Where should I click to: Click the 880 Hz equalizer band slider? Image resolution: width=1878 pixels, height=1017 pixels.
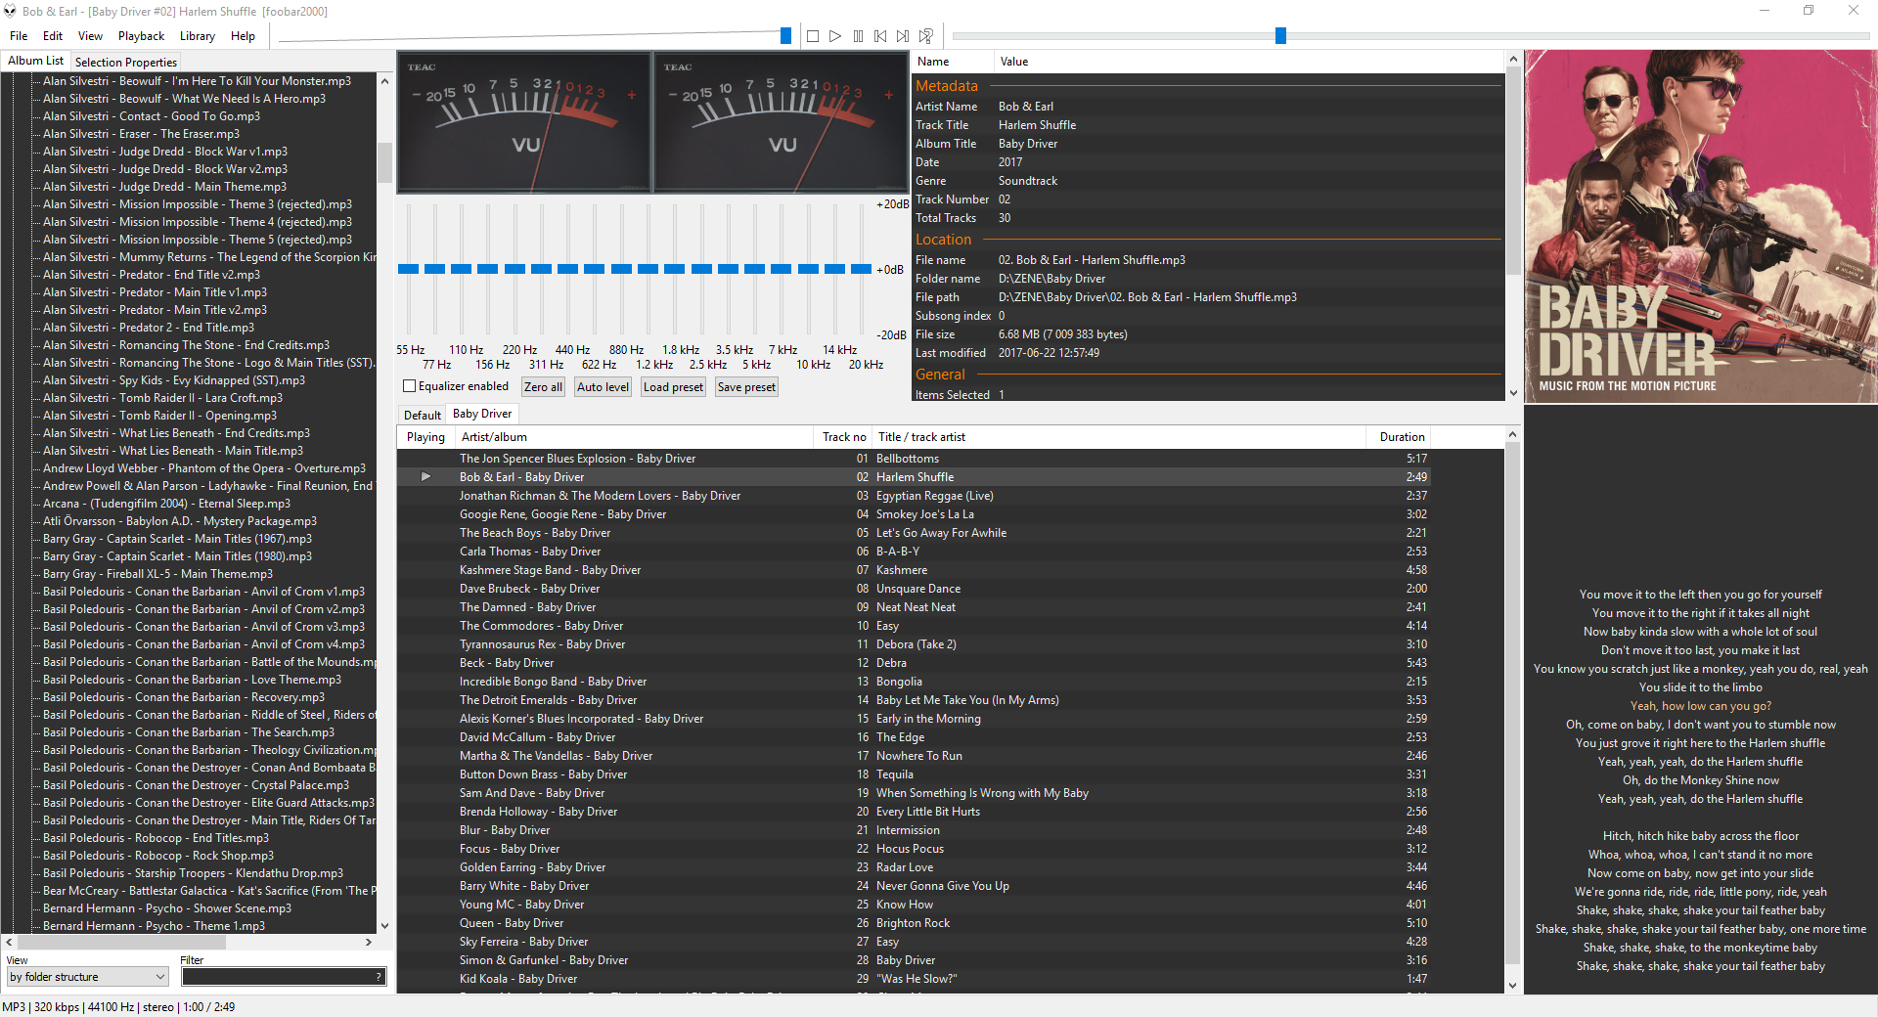click(x=621, y=269)
